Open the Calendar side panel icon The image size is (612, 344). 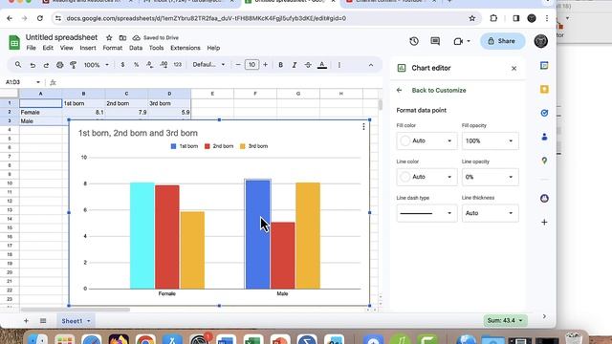pyautogui.click(x=544, y=66)
